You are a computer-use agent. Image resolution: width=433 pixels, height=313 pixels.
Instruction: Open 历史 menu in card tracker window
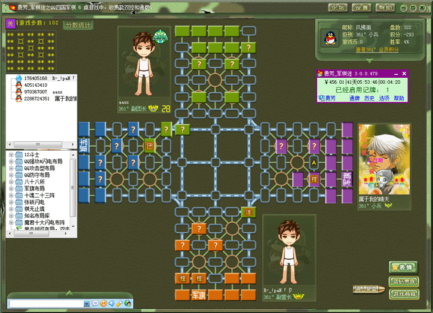[x=369, y=98]
